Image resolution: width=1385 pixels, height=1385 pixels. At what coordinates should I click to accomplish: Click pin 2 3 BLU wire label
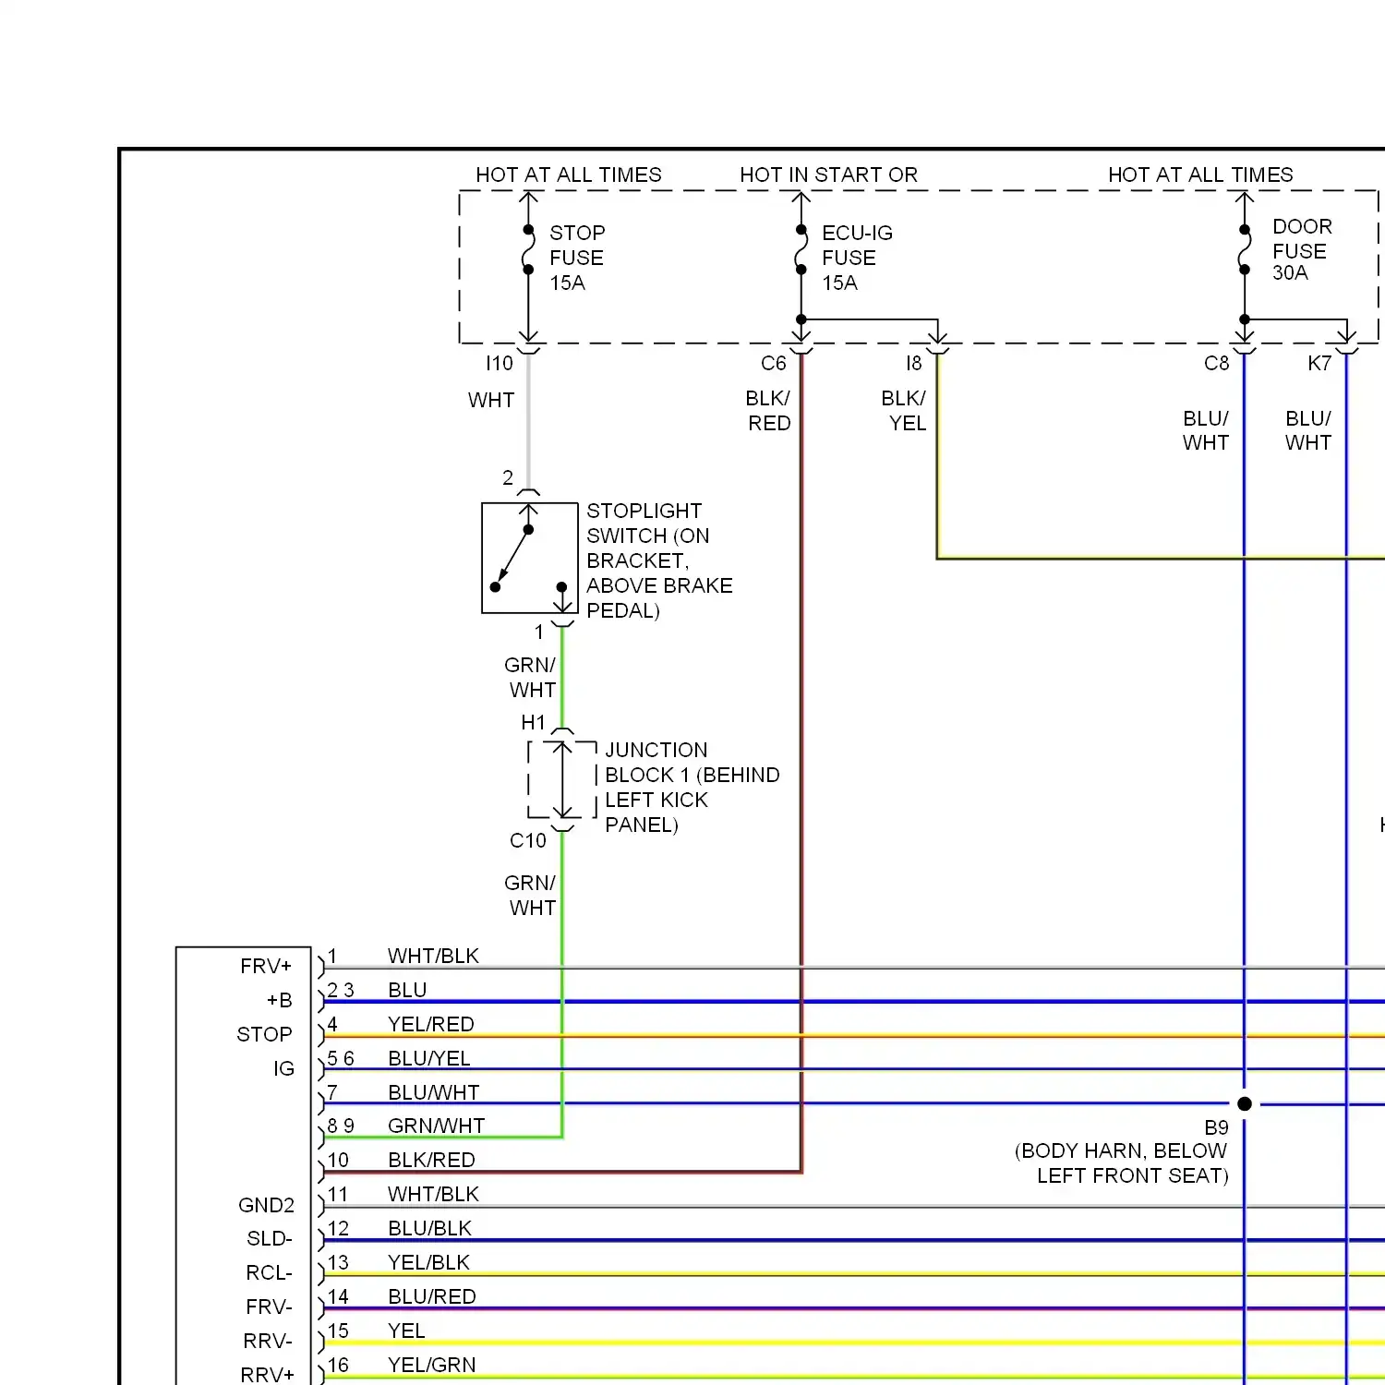point(407,990)
